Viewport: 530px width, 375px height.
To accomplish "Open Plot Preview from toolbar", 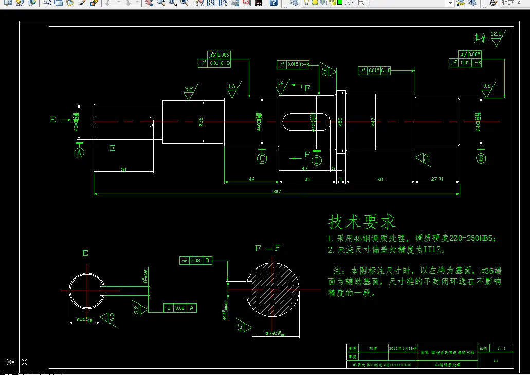I will click(8, 3).
